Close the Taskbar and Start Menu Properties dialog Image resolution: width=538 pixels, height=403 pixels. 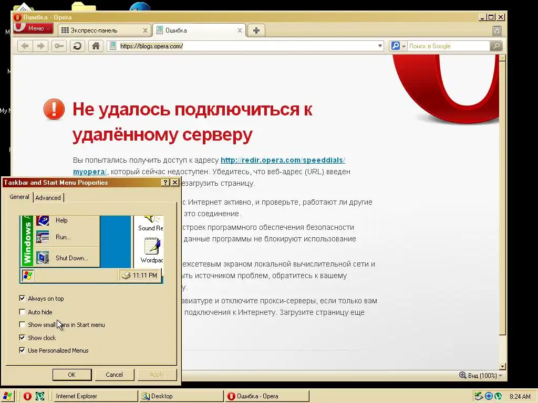(175, 182)
